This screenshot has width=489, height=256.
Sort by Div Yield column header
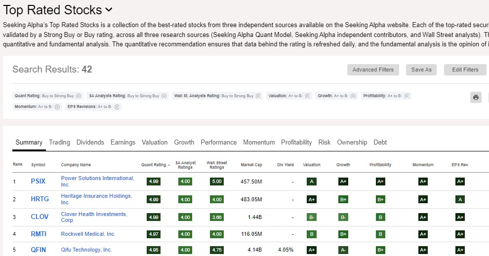pos(285,165)
